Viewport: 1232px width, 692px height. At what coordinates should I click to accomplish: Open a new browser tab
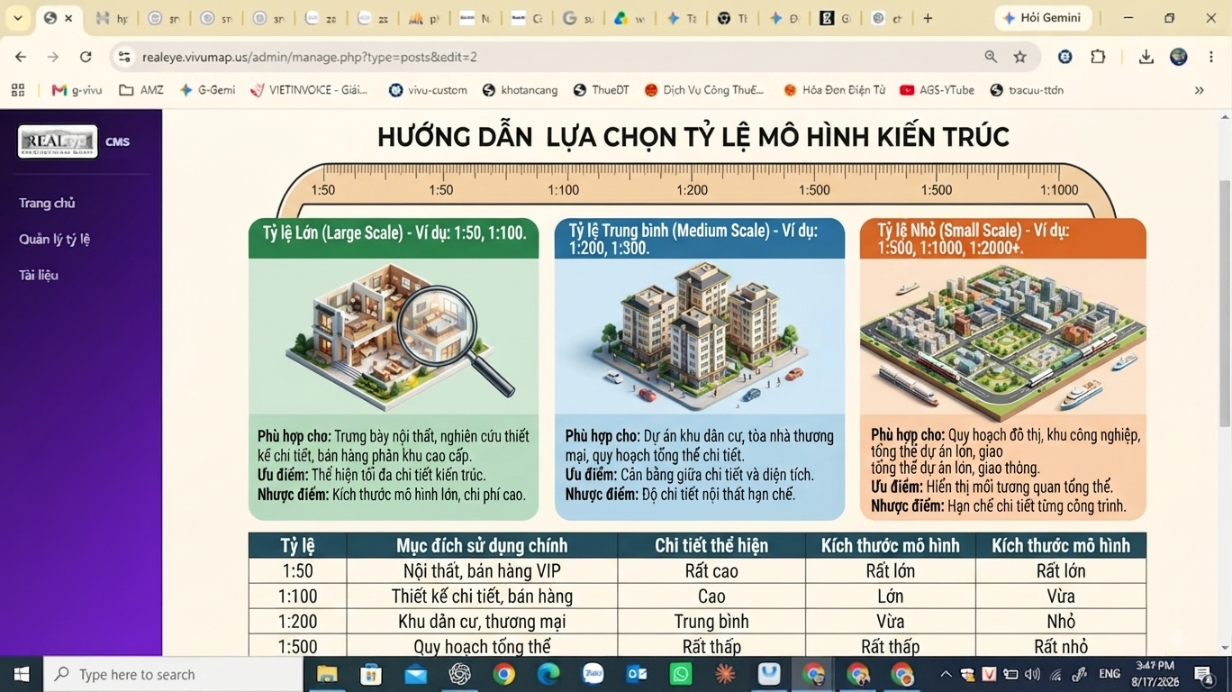point(928,18)
